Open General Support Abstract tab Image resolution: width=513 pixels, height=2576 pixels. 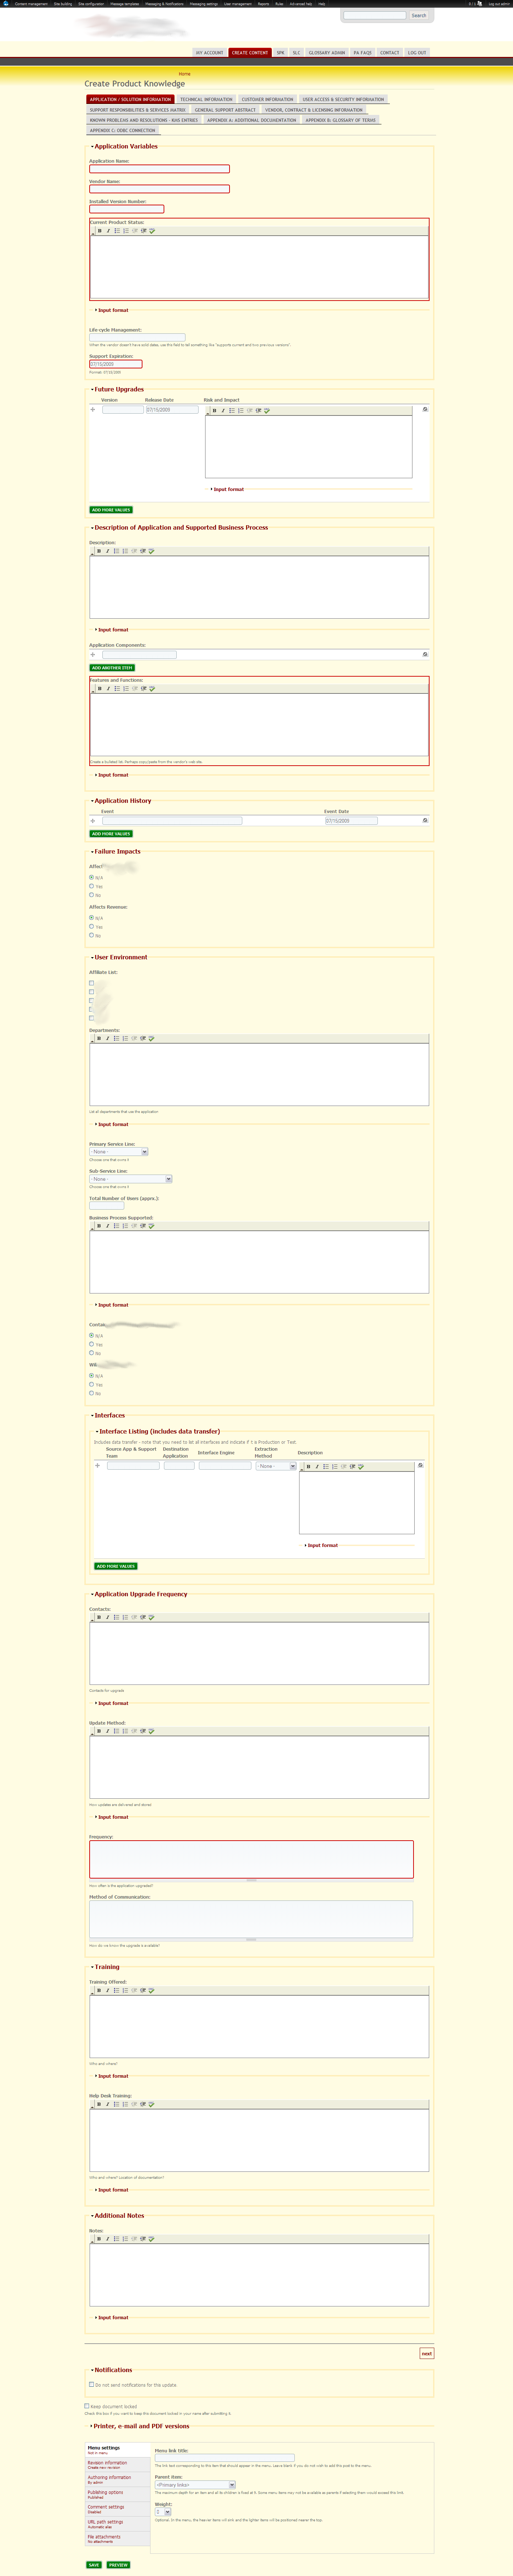226,110
